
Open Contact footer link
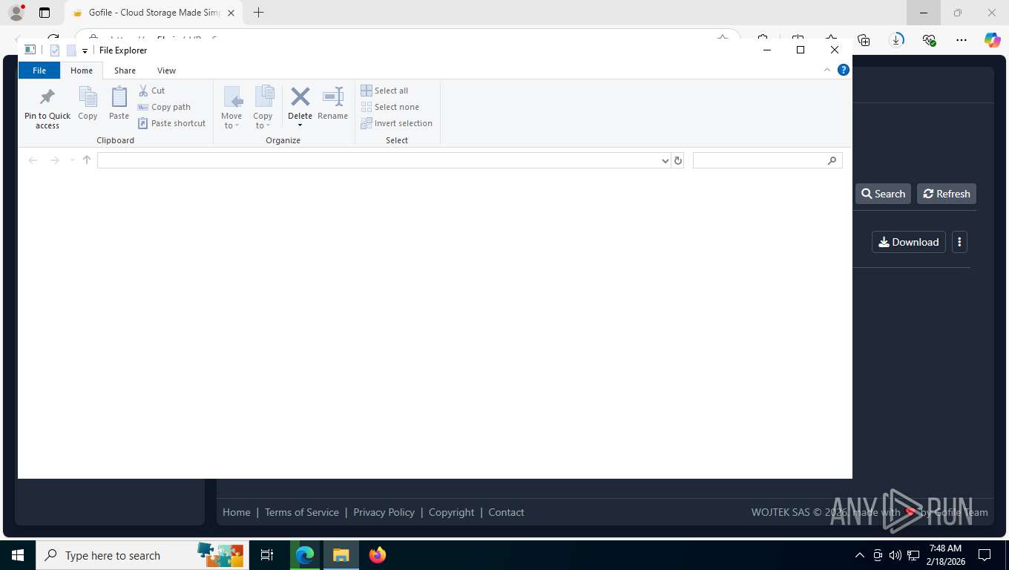[506, 512]
